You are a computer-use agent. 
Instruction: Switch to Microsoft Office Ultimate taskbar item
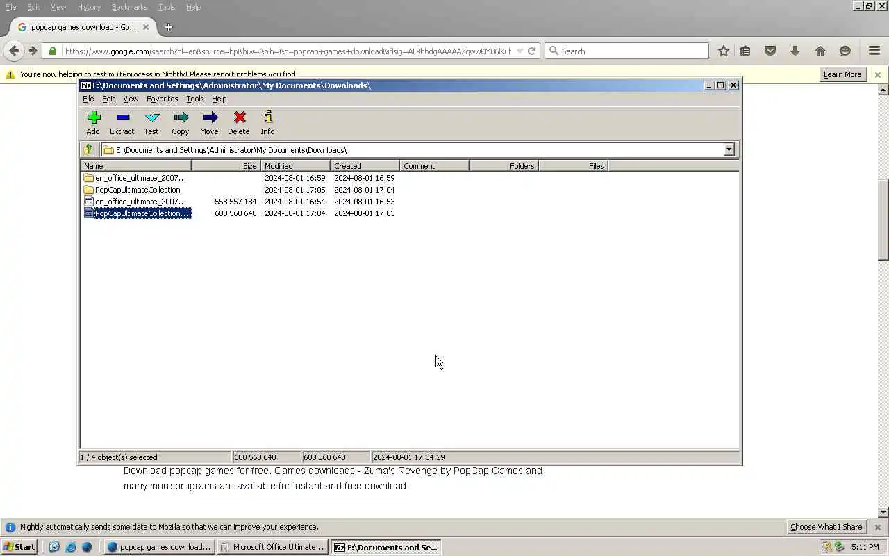click(272, 547)
